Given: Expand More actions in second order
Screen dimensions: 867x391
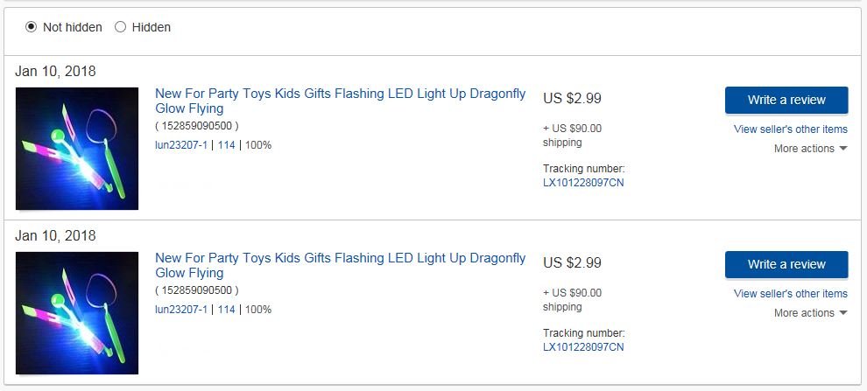Looking at the screenshot, I should tap(811, 313).
